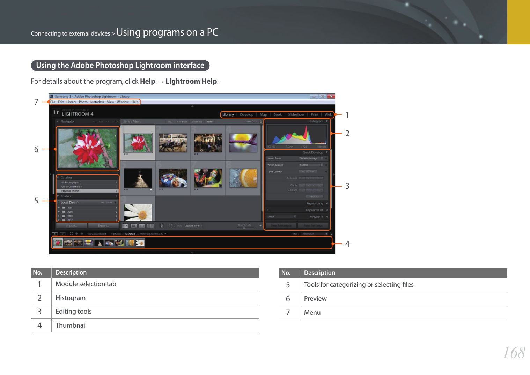Click the Export button

click(103, 226)
